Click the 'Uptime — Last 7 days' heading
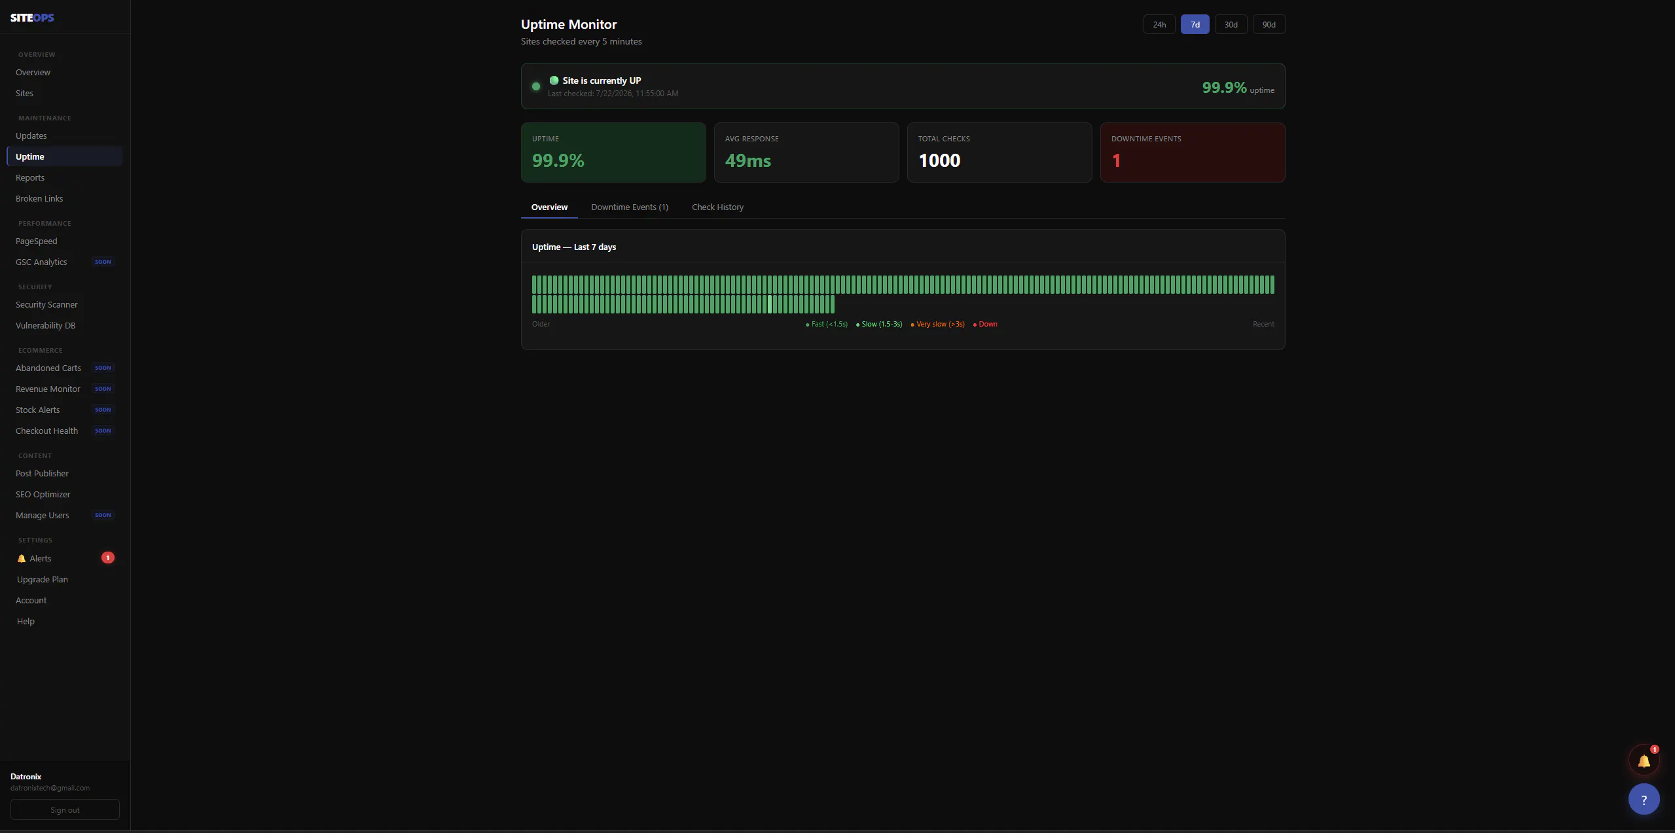1675x833 pixels. pos(573,247)
